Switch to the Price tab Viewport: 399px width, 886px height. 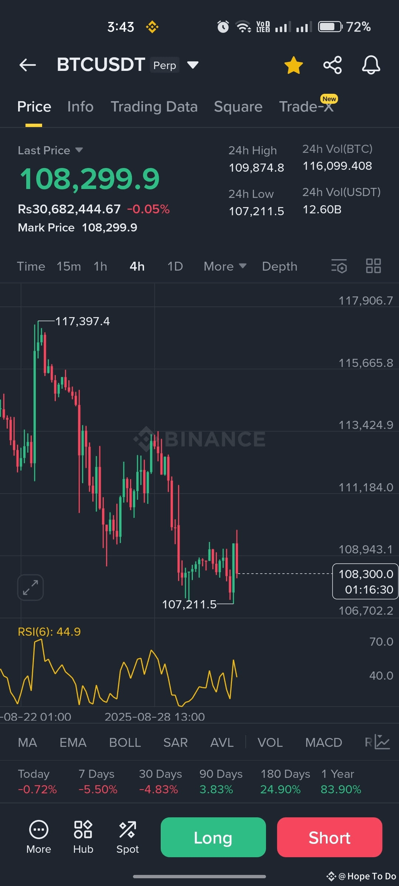(34, 107)
